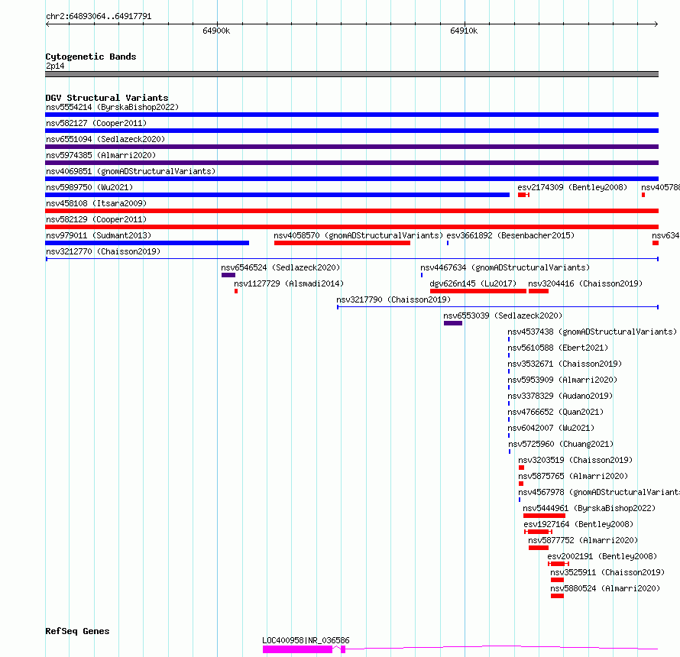The image size is (680, 657).
Task: Open nsv4058570 (gnomADStructuralVariants) red bar
Action: tap(342, 243)
